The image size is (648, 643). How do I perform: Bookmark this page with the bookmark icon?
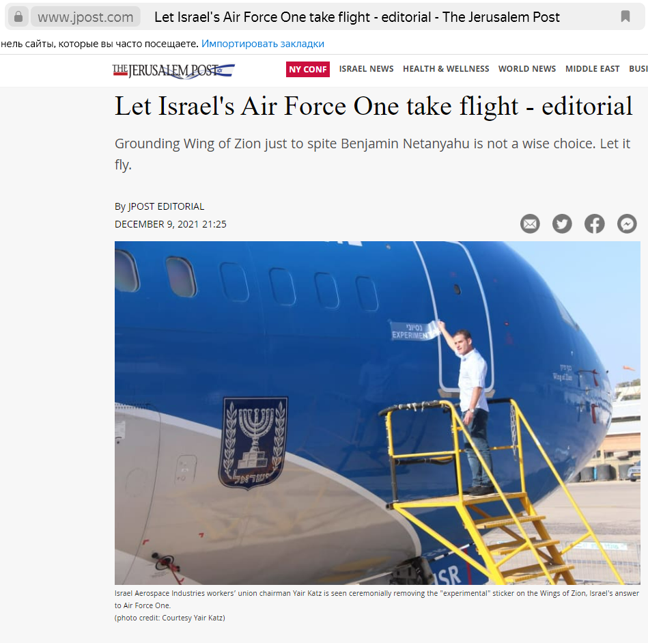(625, 16)
